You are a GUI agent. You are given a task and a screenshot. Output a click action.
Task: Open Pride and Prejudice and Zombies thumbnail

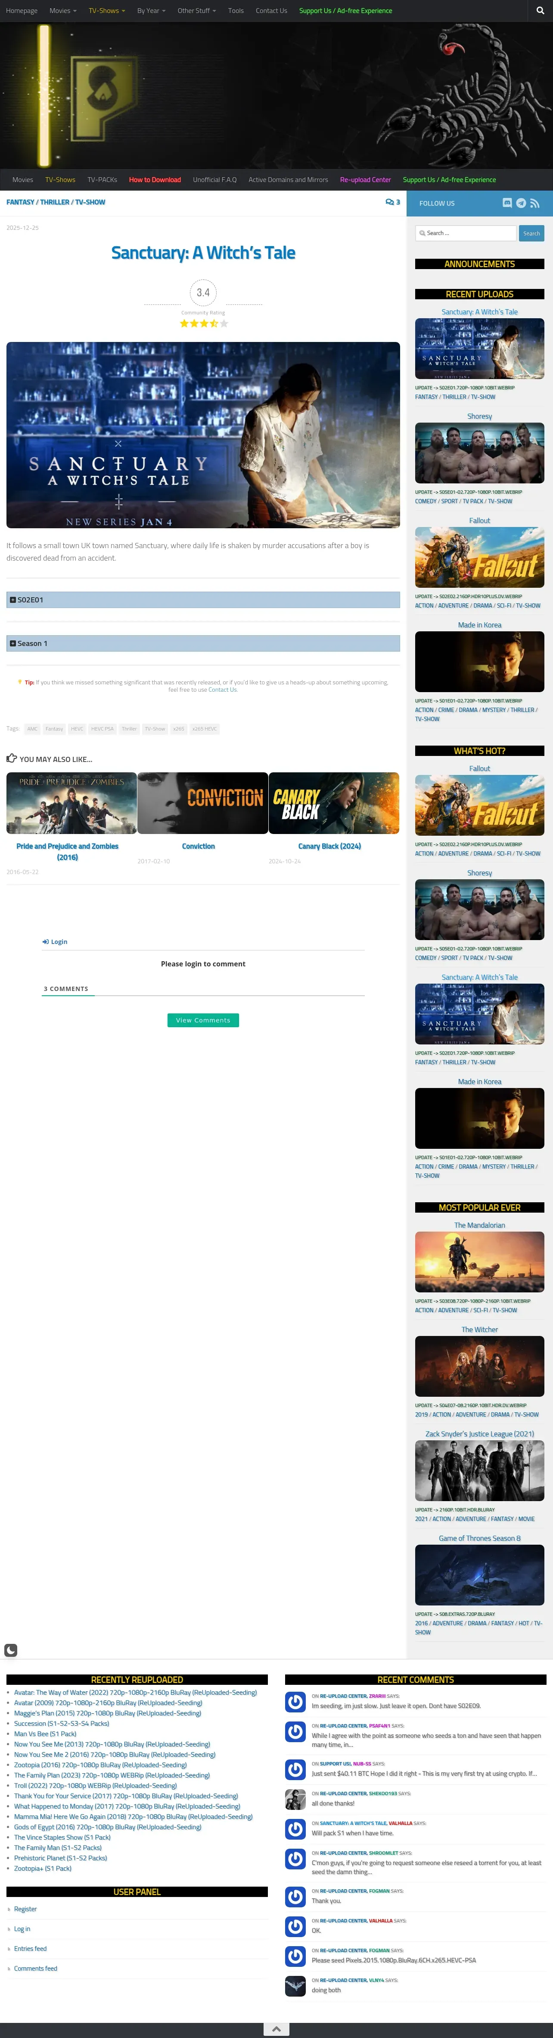click(x=71, y=803)
